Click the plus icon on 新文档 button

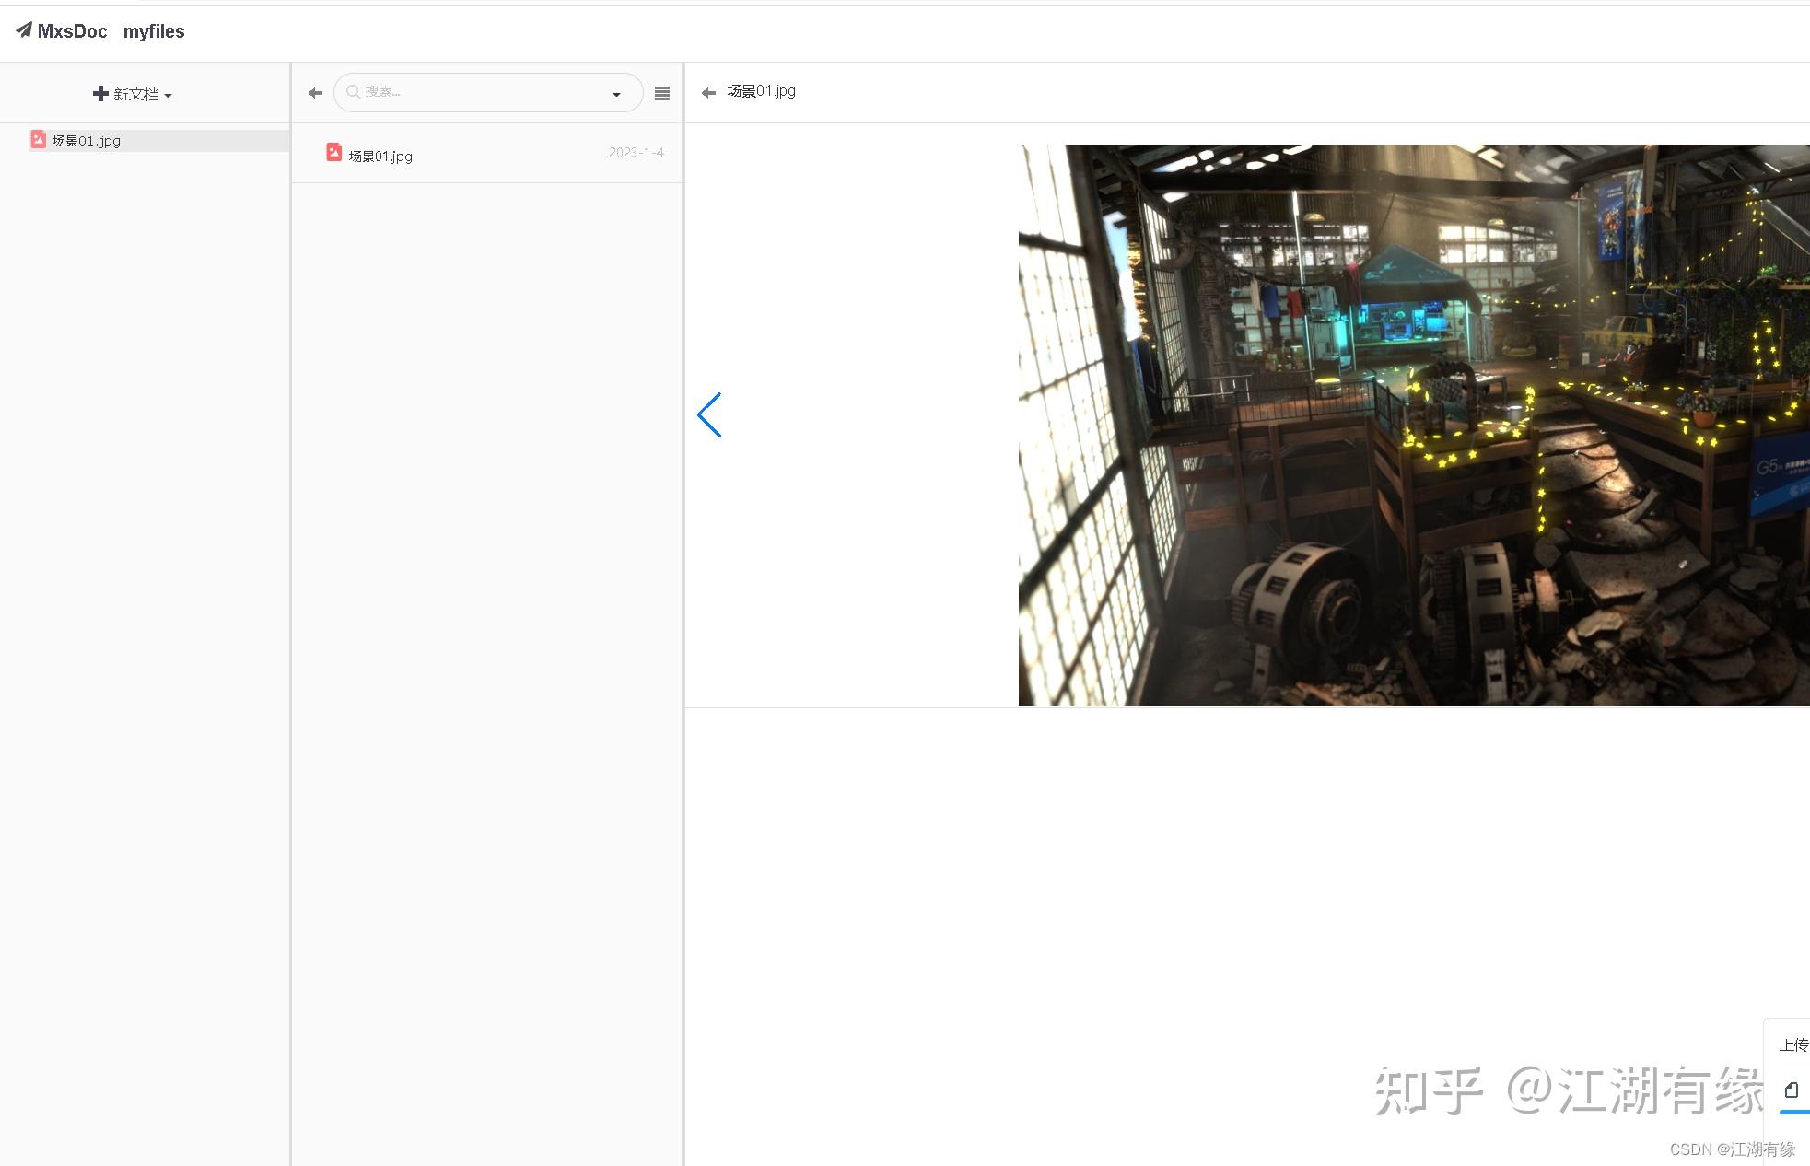pyautogui.click(x=100, y=93)
